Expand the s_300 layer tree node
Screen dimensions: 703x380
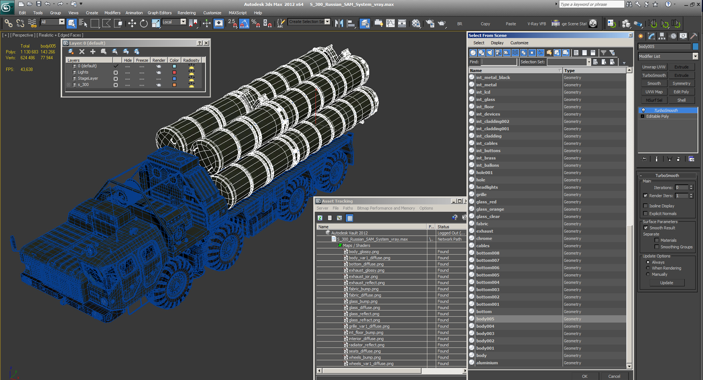click(68, 85)
